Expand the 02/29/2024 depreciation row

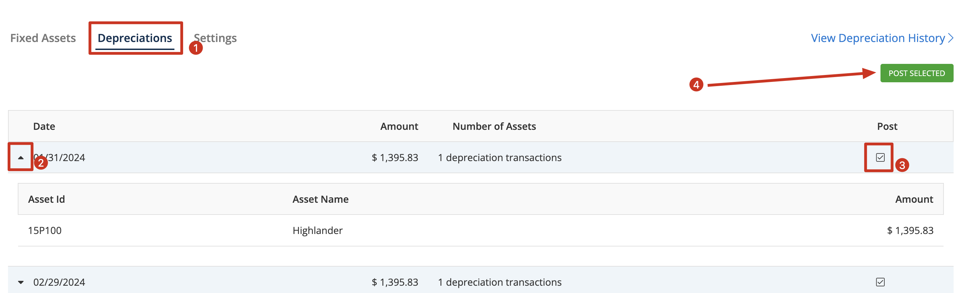21,282
